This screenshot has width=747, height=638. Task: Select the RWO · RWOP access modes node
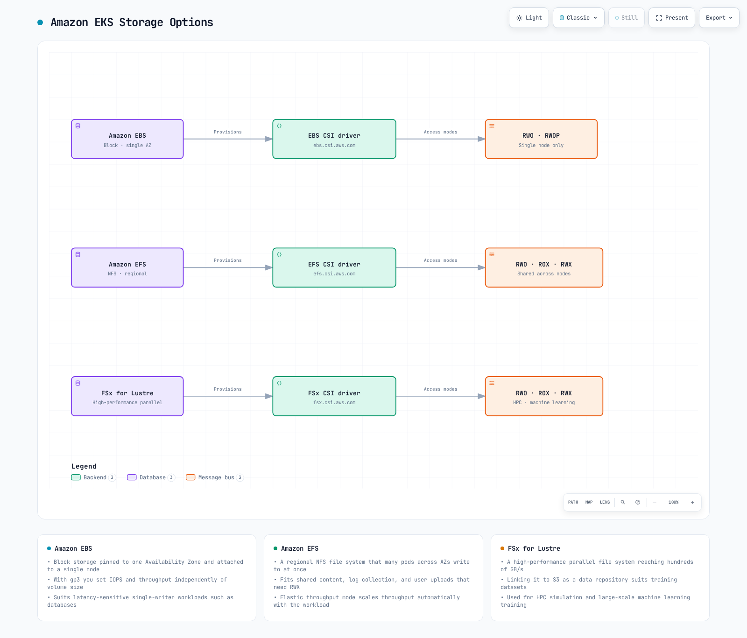(x=541, y=139)
